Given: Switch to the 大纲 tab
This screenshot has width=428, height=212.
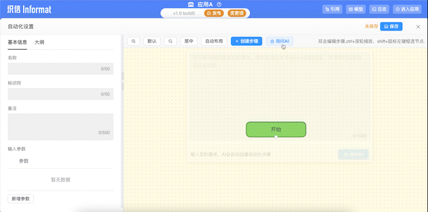Looking at the screenshot, I should pyautogui.click(x=39, y=42).
